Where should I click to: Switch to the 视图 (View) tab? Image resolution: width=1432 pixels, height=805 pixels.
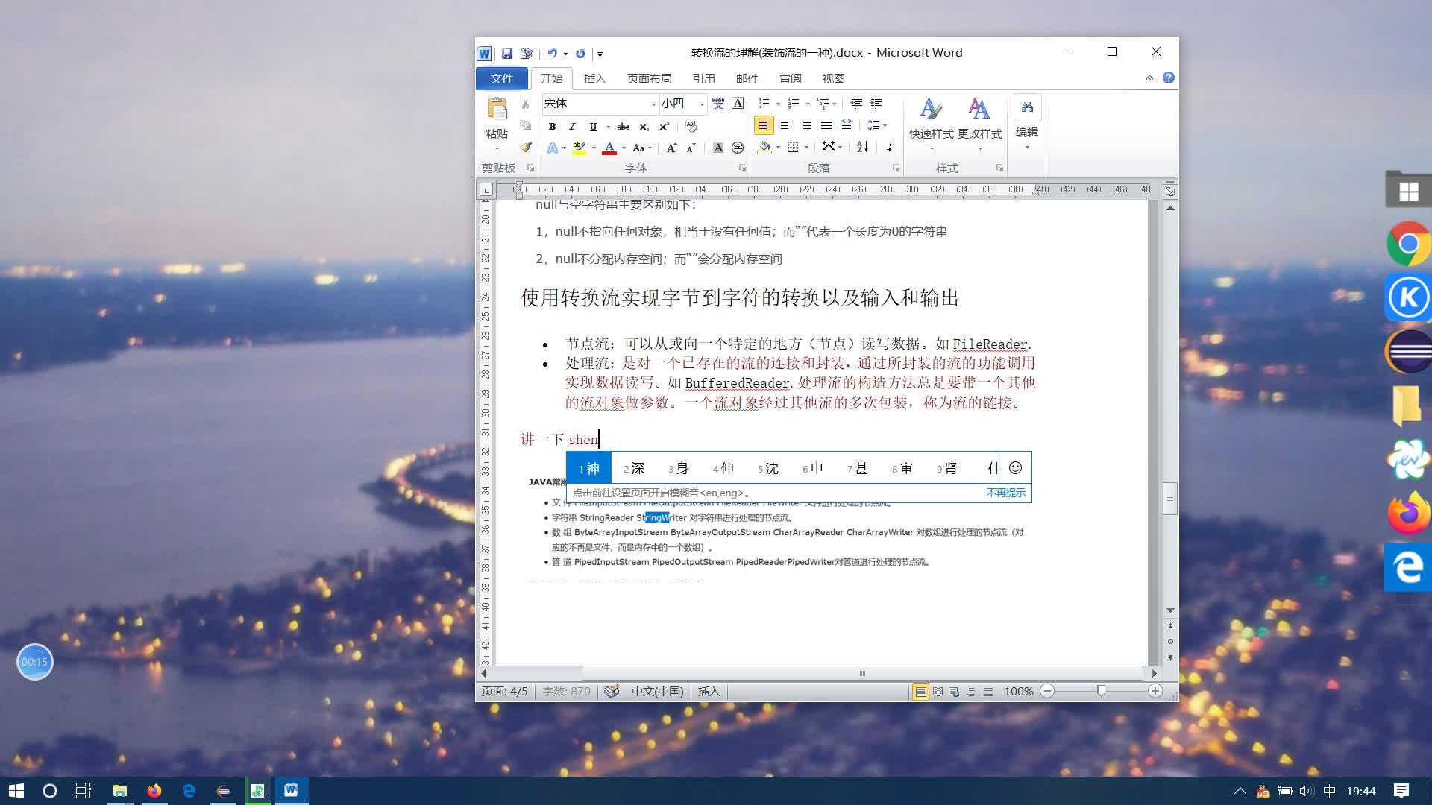(833, 78)
